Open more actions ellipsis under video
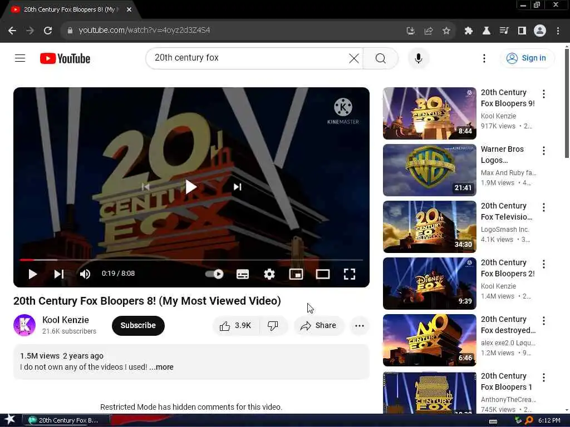Image resolution: width=570 pixels, height=427 pixels. (359, 326)
